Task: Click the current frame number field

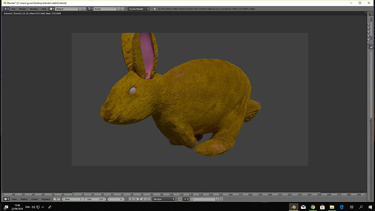Action: (116, 199)
